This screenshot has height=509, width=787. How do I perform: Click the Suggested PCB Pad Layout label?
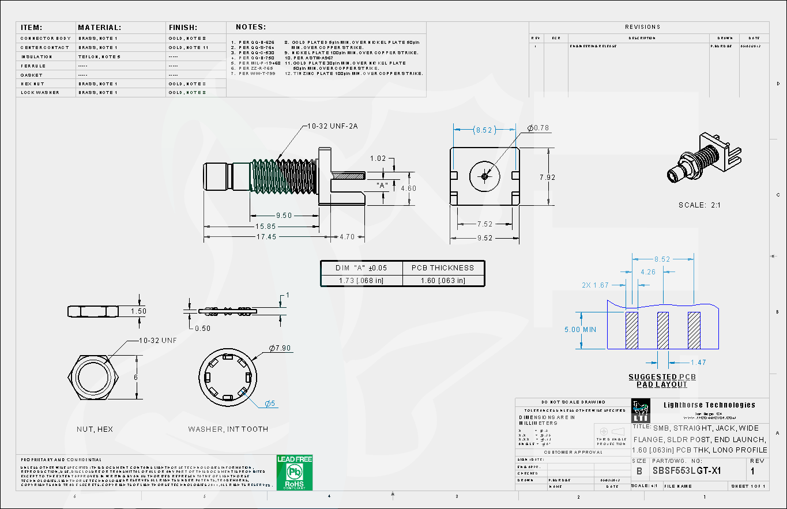click(662, 380)
